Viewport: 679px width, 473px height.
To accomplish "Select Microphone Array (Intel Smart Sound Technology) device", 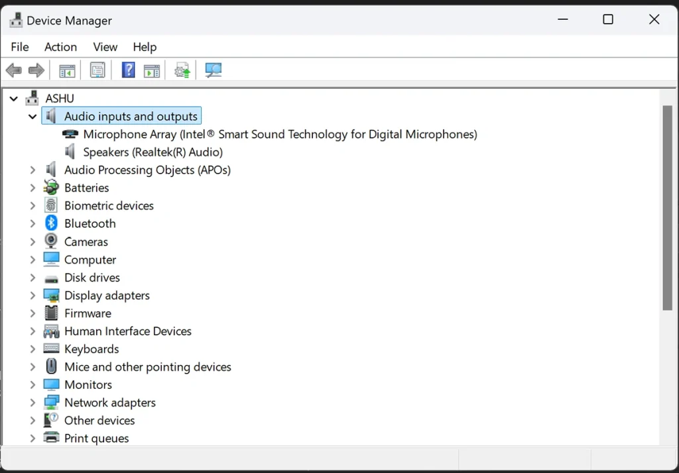I will pos(280,134).
